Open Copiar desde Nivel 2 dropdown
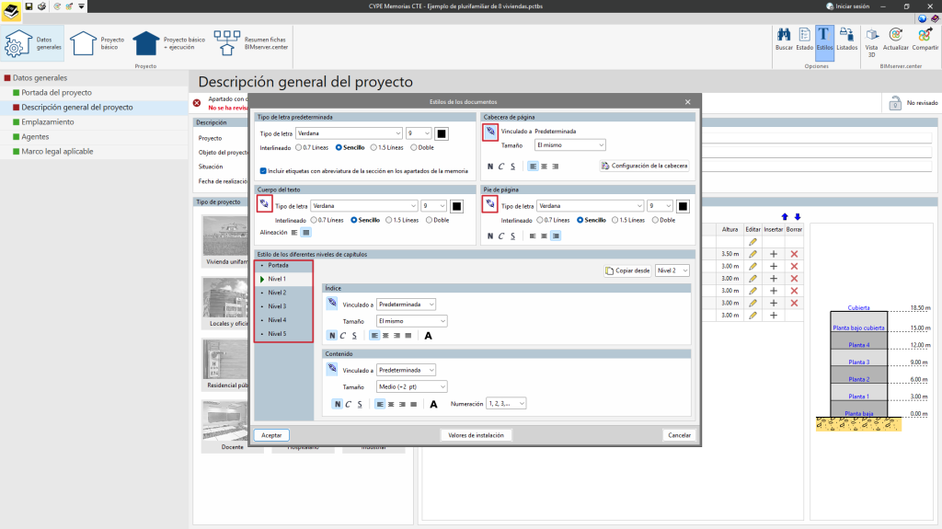This screenshot has width=942, height=529. pyautogui.click(x=672, y=270)
